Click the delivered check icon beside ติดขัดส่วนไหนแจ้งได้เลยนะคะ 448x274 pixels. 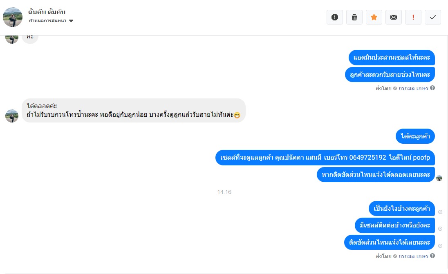click(440, 246)
